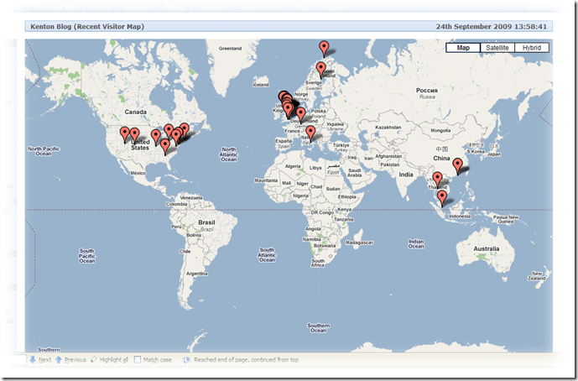578x381 pixels.
Task: Click the marker on China's southeast coast
Action: point(457,166)
